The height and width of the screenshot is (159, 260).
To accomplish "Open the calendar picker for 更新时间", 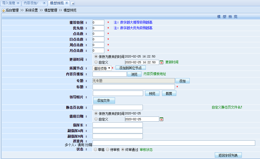I will 161,62.
